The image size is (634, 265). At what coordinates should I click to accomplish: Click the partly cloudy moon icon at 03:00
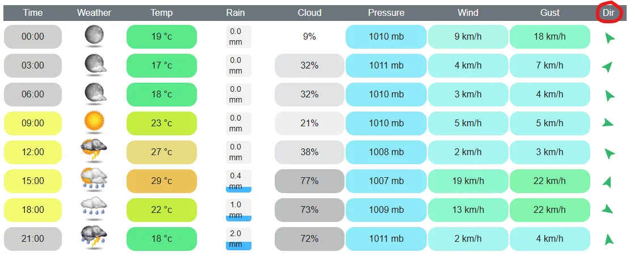pyautogui.click(x=95, y=65)
